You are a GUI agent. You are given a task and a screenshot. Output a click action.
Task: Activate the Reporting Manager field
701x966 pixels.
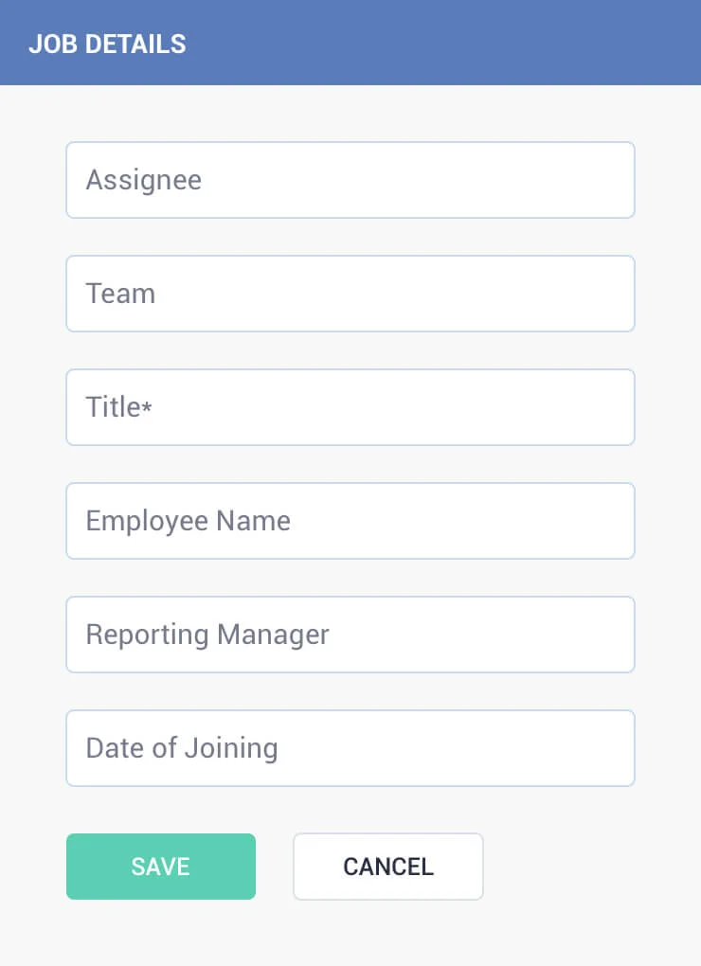pos(350,635)
